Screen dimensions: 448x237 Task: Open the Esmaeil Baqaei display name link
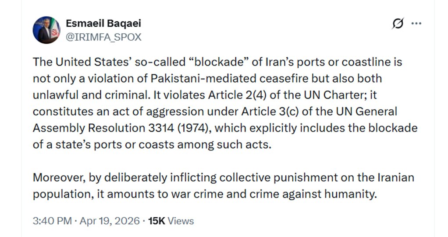tap(103, 23)
